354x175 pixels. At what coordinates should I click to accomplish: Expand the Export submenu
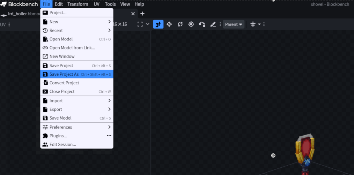77,109
